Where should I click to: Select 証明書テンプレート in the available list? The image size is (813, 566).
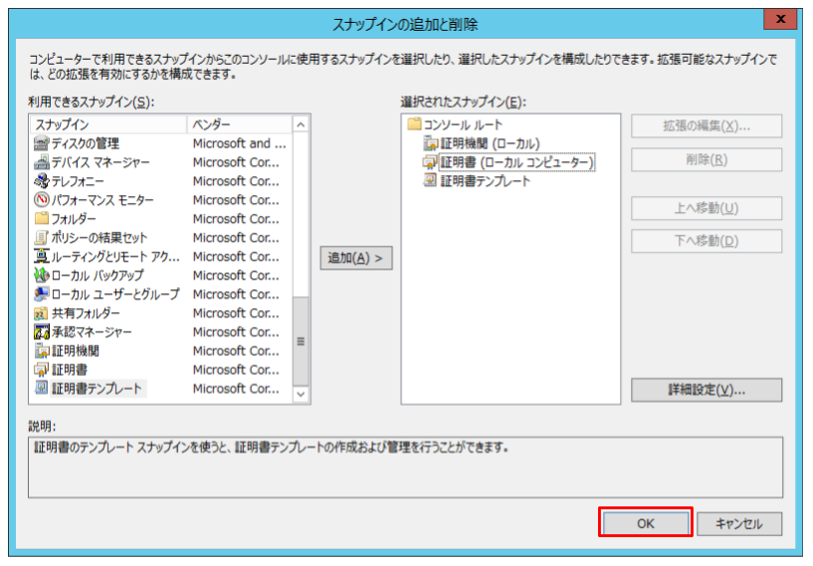click(x=97, y=388)
